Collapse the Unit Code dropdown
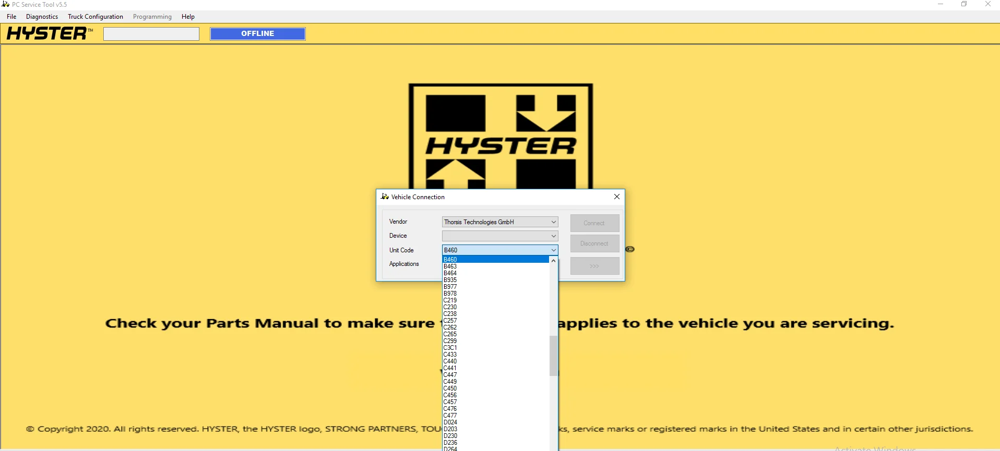Viewport: 1000px width, 451px height. pos(553,250)
